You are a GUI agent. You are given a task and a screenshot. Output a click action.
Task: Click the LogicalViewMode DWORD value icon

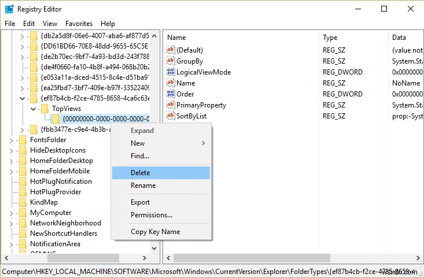tap(171, 72)
